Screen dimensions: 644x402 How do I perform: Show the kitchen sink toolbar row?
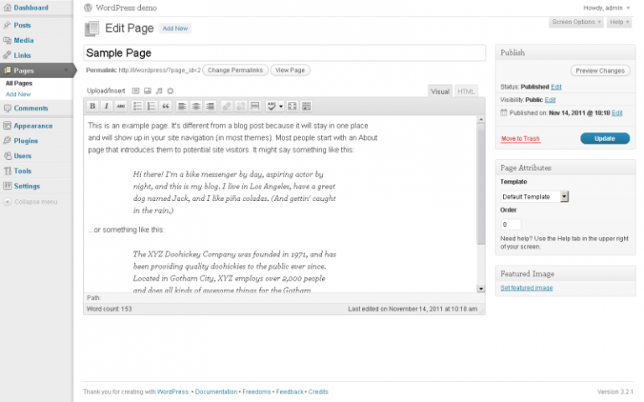(306, 106)
